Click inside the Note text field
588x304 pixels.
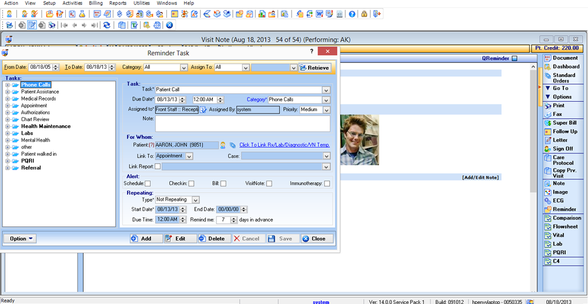point(243,123)
